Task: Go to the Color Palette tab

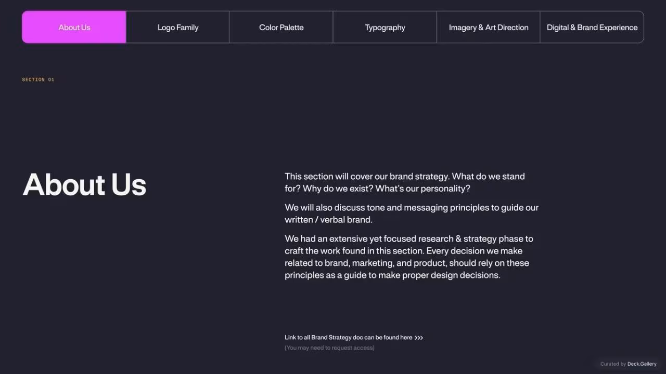Action: point(281,27)
